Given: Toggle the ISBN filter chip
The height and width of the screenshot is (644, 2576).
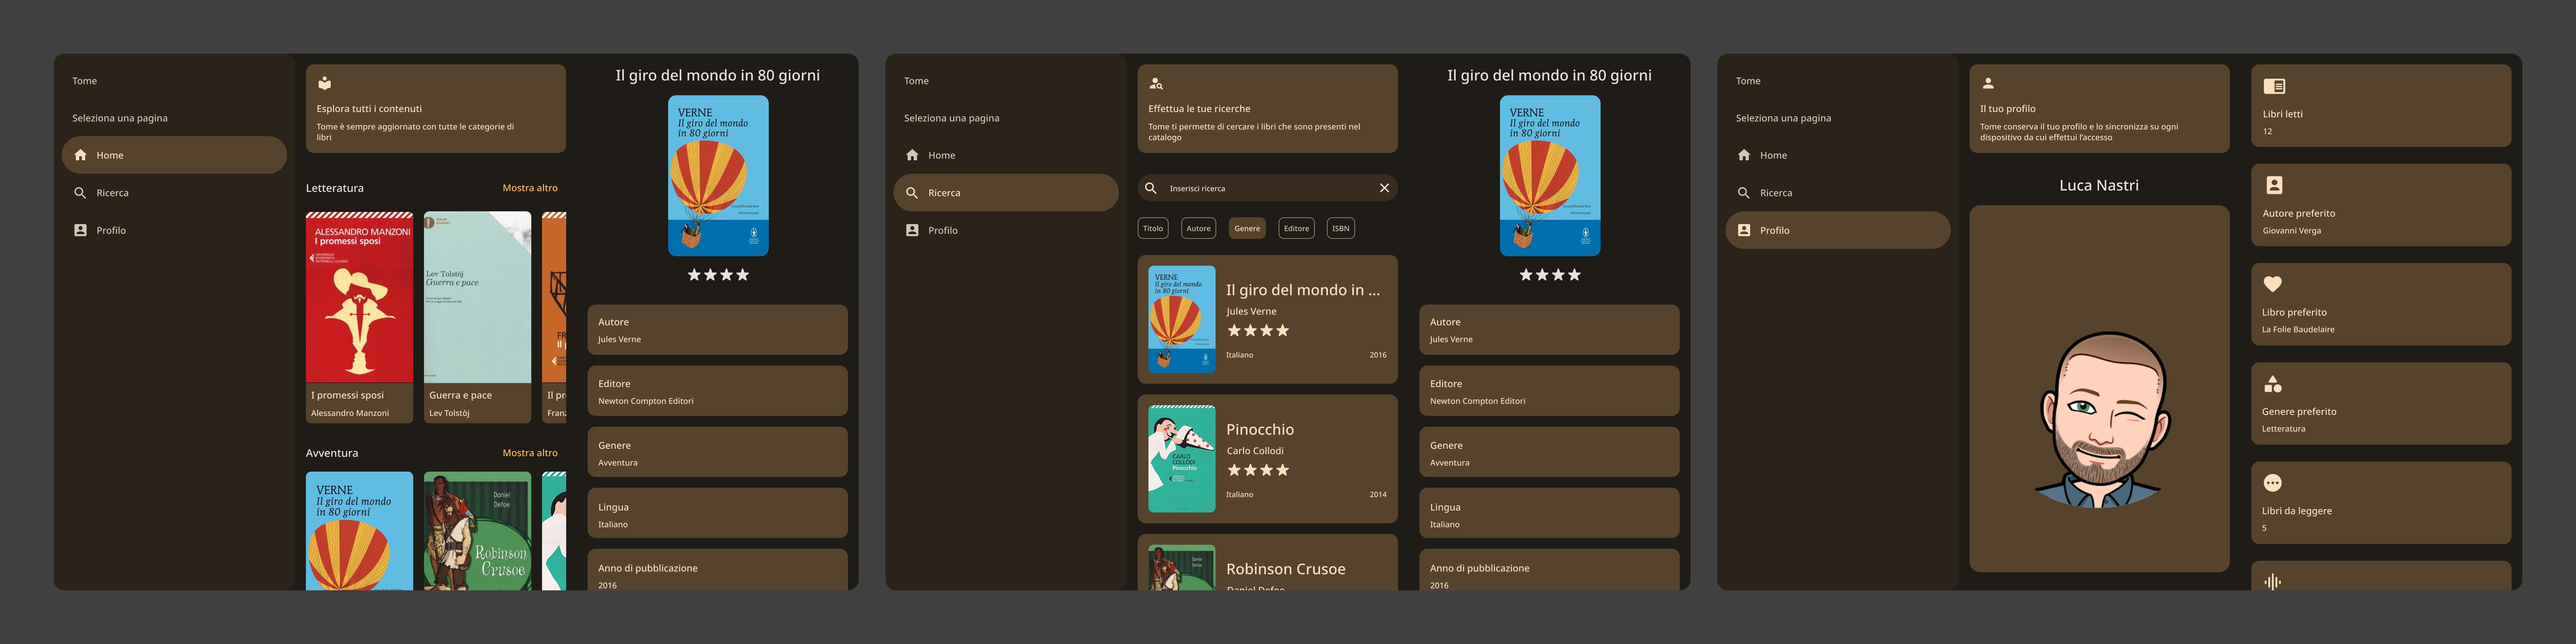Looking at the screenshot, I should (x=1341, y=228).
